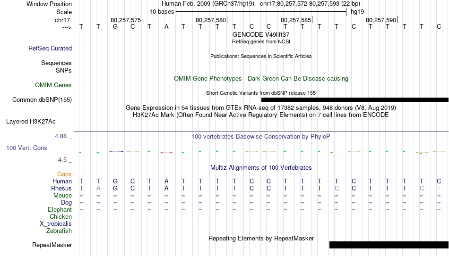
Task: Open the RefSeq Curated track label
Action: 50,48
